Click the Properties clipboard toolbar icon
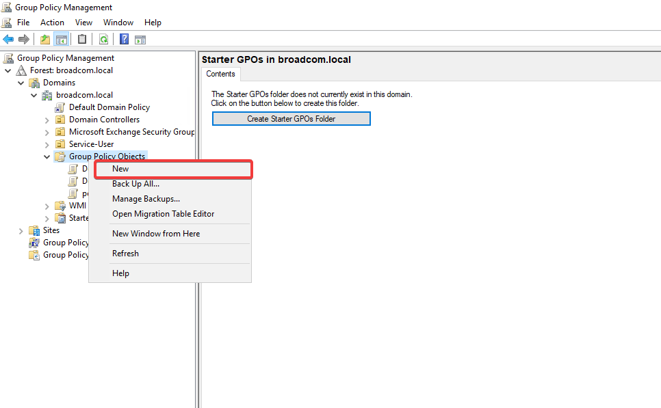The height and width of the screenshot is (408, 661). coord(82,39)
